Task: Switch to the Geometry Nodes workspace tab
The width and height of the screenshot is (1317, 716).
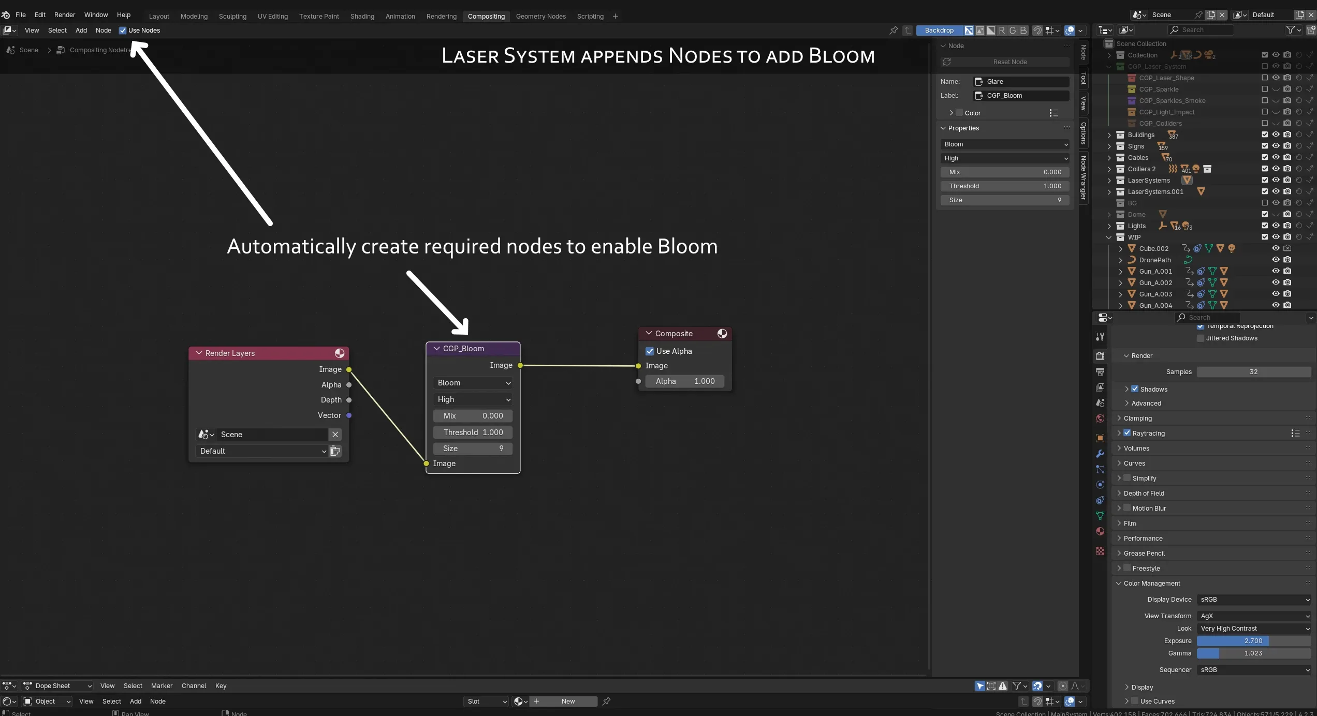Action: pos(541,16)
